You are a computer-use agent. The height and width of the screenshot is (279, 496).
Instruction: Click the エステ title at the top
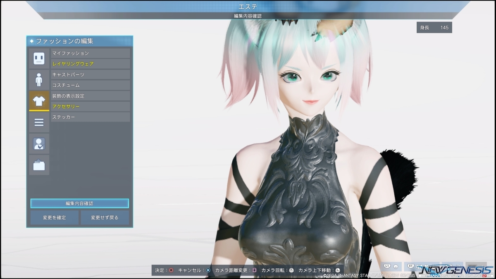click(x=248, y=6)
